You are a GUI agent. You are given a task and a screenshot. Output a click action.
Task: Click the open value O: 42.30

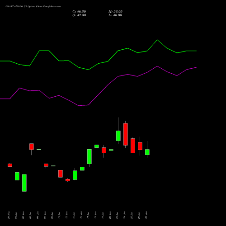point(79,15)
